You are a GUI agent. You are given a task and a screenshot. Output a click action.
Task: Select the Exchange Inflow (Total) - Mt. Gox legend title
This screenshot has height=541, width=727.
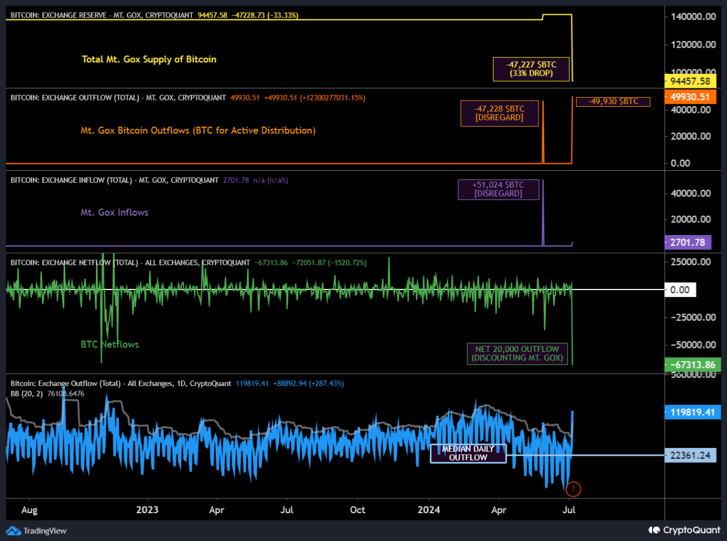coord(115,180)
